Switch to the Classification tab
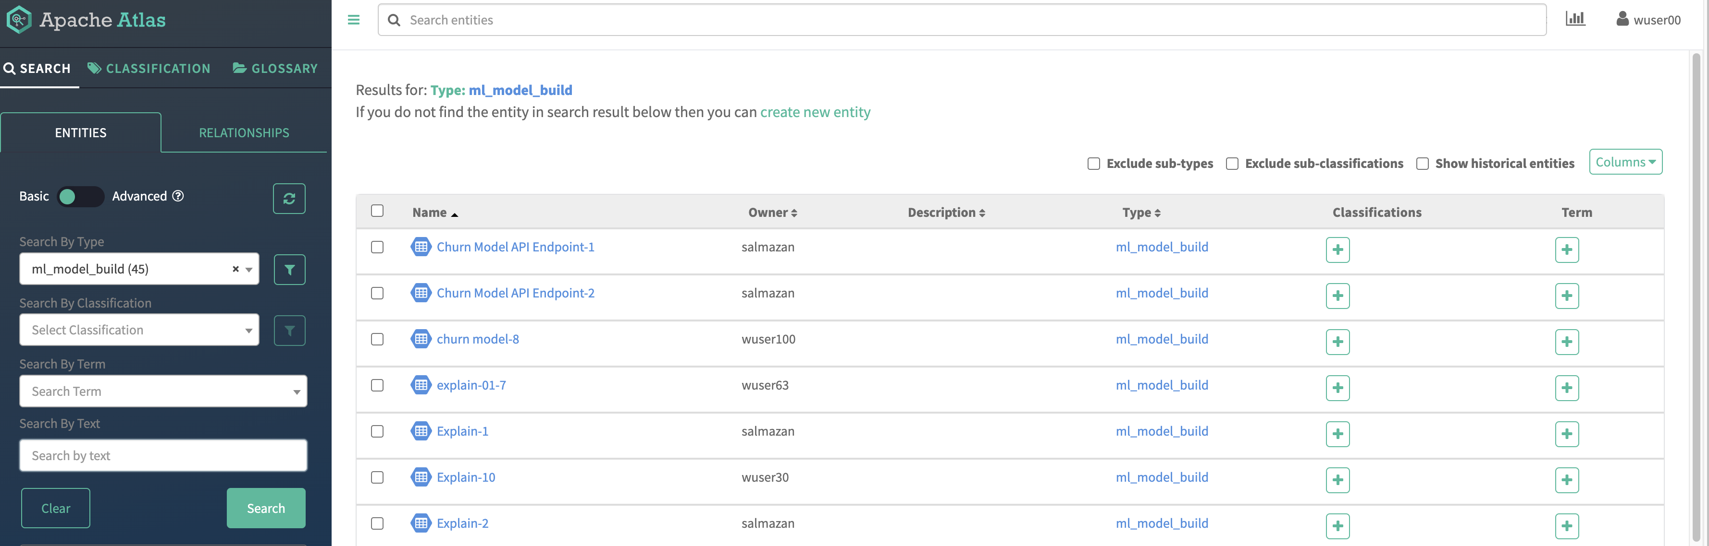 [149, 68]
